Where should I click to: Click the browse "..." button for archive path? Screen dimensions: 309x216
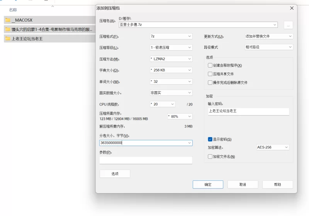(288, 25)
